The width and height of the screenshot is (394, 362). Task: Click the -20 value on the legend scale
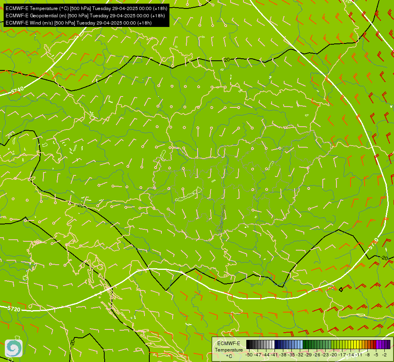[x=334, y=355]
